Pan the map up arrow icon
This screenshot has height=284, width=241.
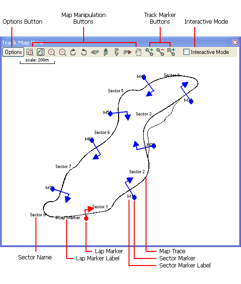[106, 52]
